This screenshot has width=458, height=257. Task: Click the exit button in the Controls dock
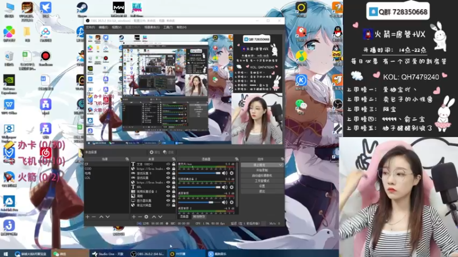coord(262,191)
